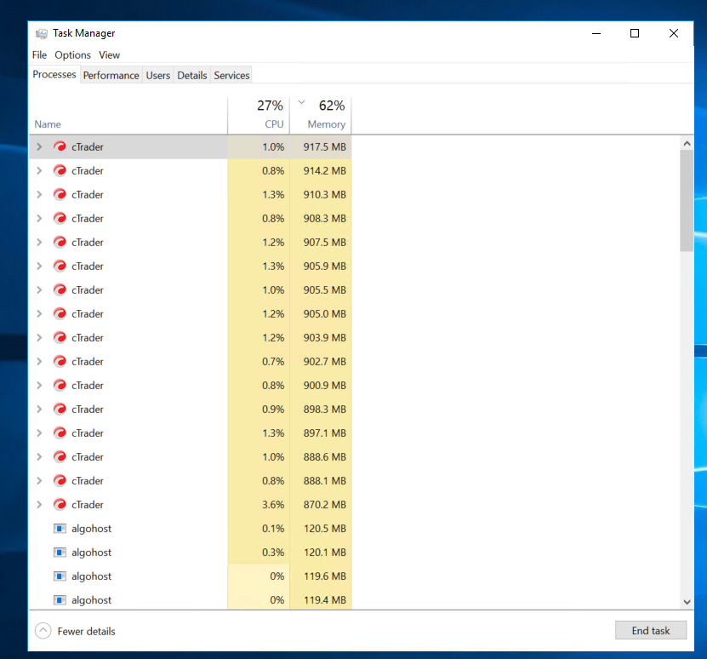Click the cTrader icon in the 905.9 MB row
The image size is (707, 659).
[x=60, y=266]
